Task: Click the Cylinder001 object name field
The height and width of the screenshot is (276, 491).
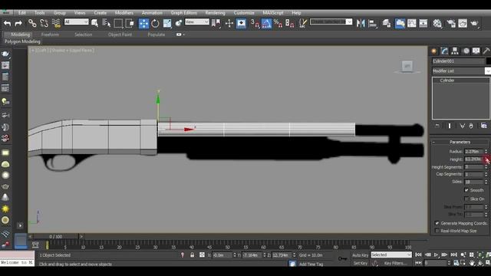Action: coord(459,61)
